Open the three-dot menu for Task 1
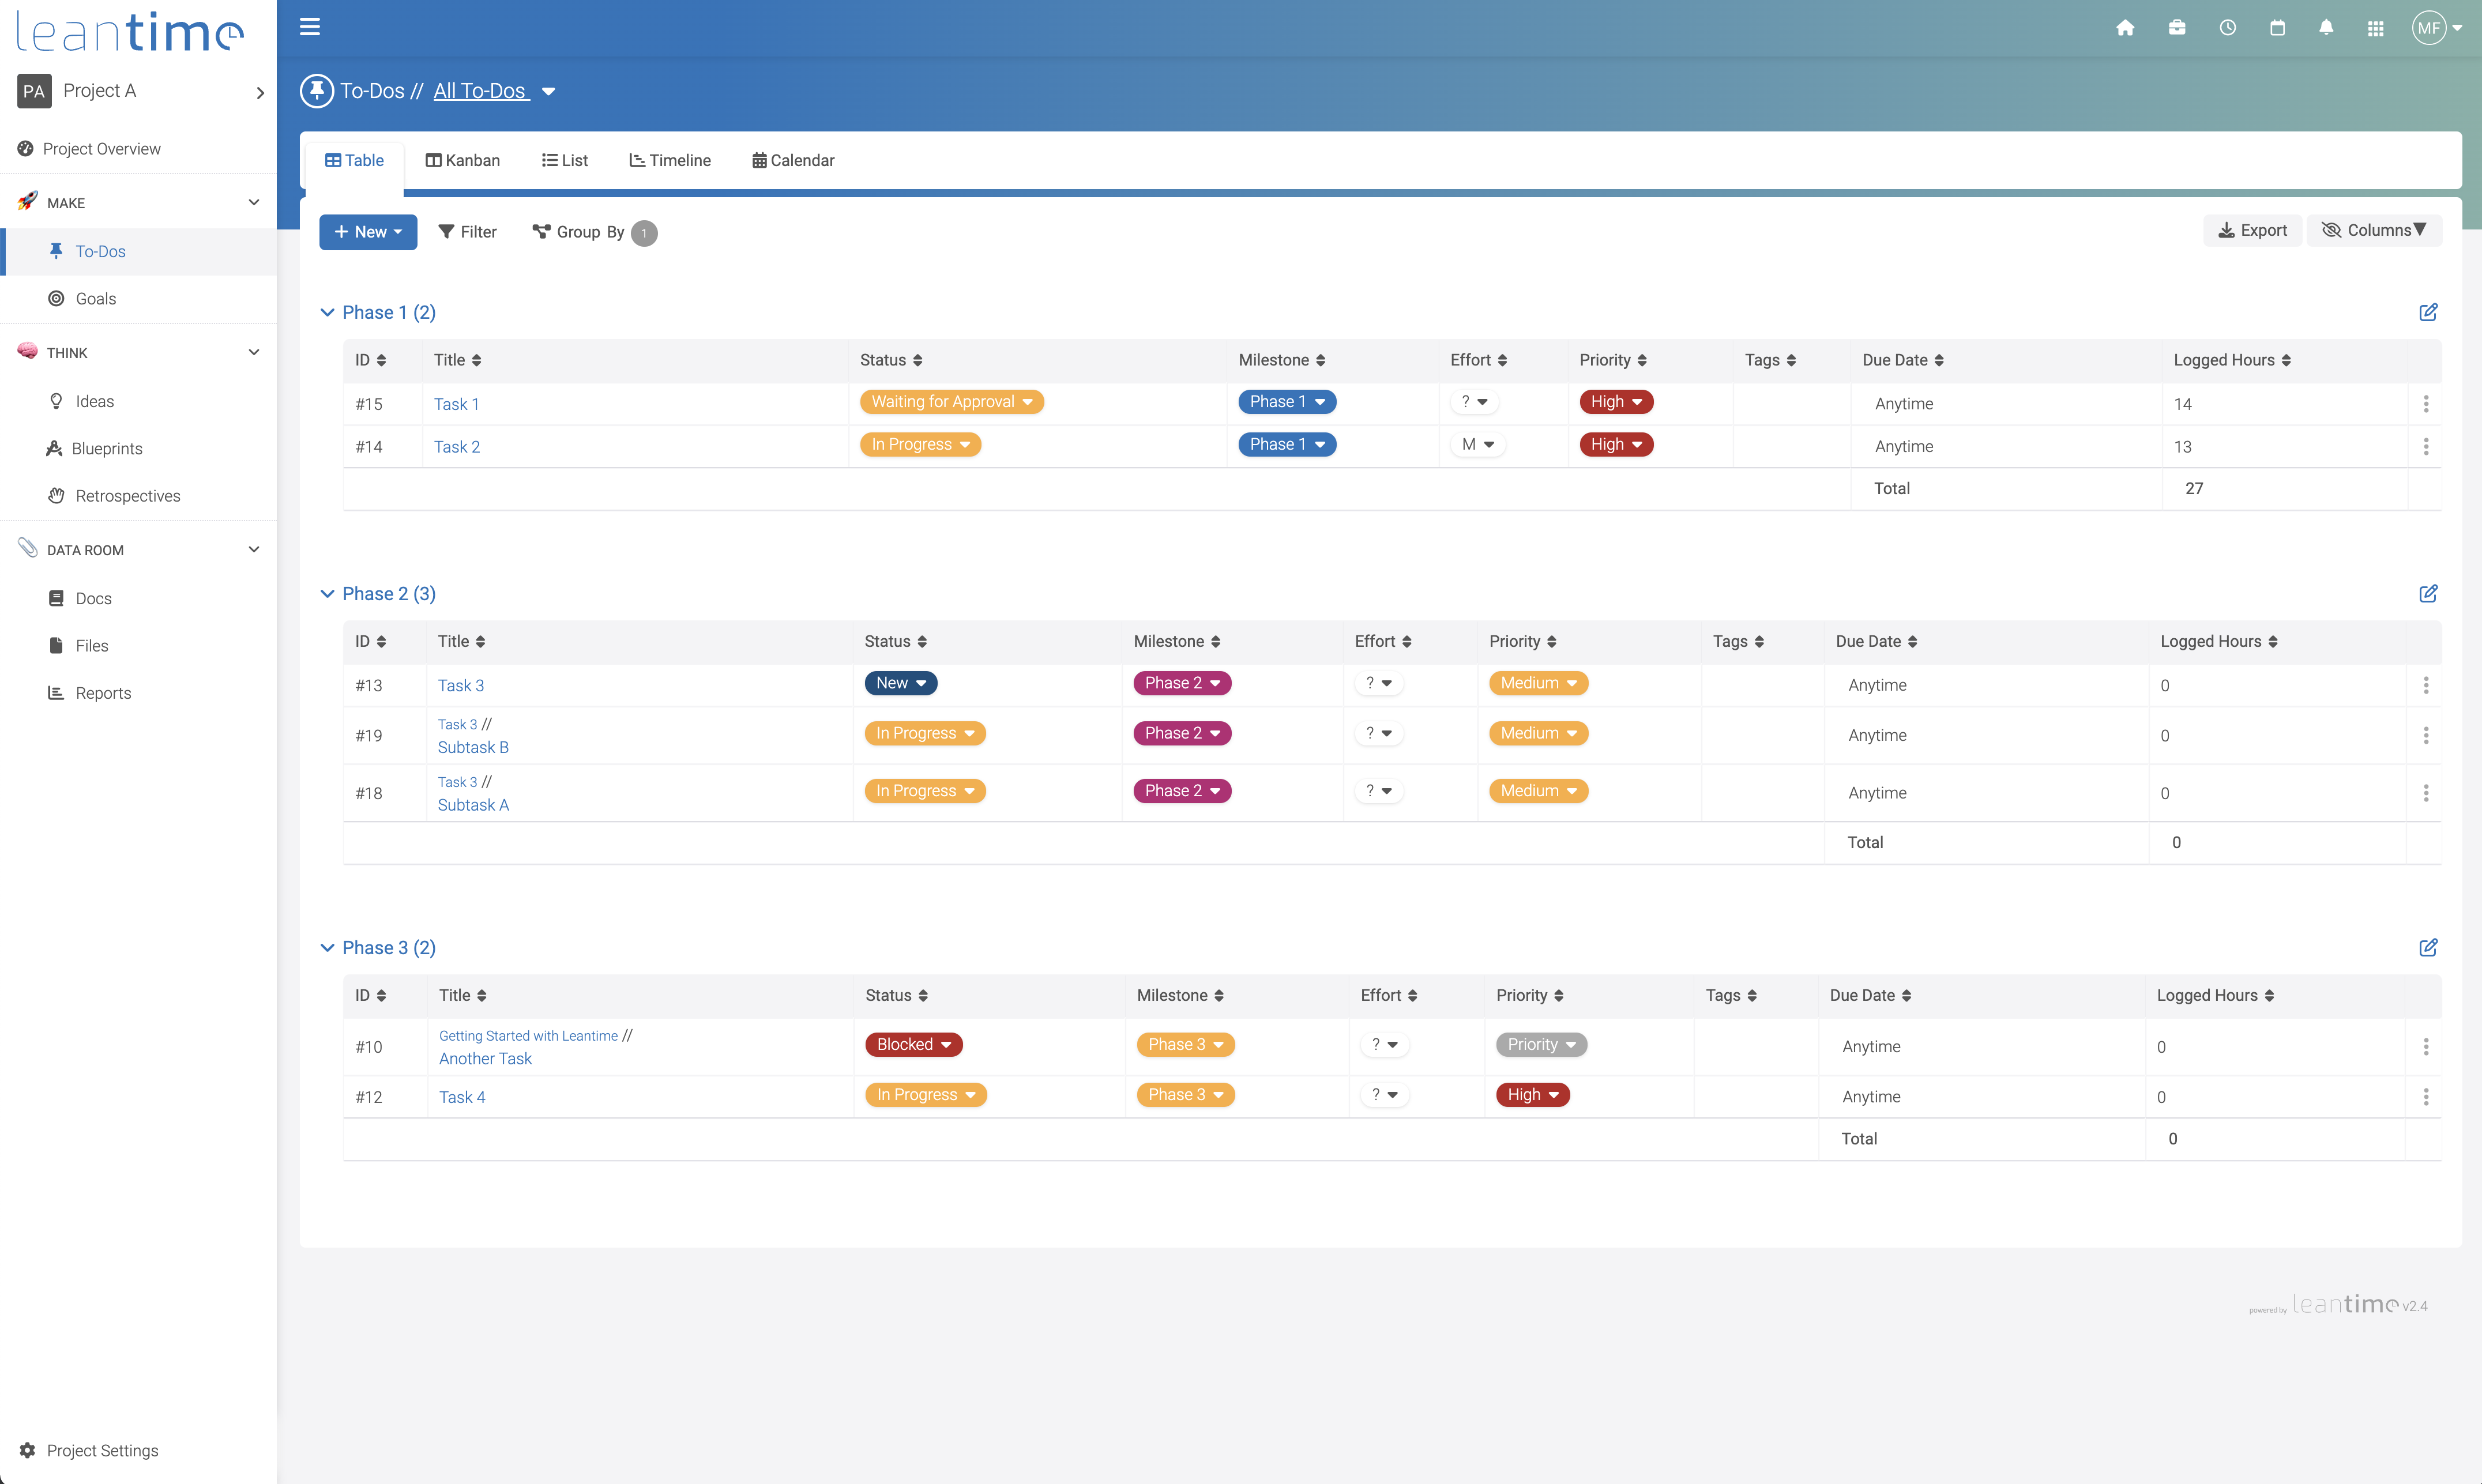 pos(2426,404)
